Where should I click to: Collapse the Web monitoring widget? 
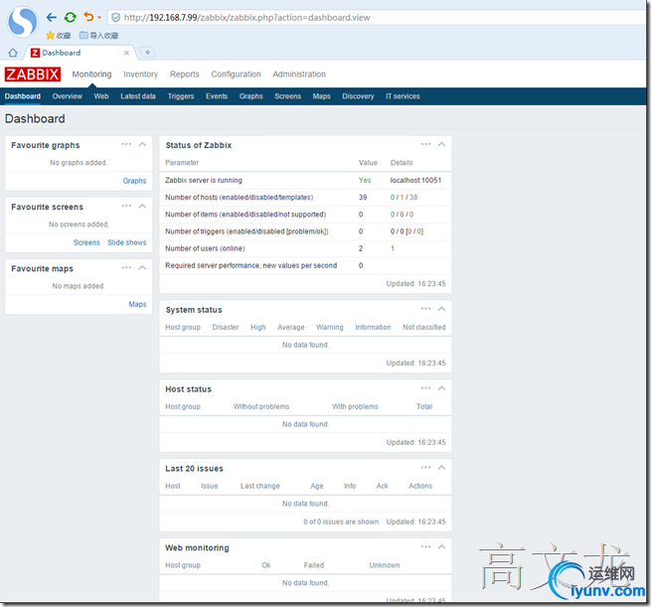441,546
